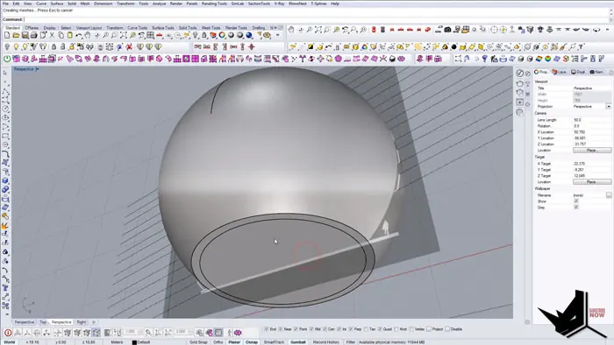Screen dimensions: 614x345
Task: Switch to the Top viewport tab
Action: click(43, 322)
